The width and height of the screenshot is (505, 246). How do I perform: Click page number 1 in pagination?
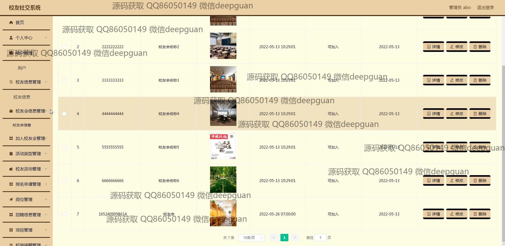tap(284, 238)
